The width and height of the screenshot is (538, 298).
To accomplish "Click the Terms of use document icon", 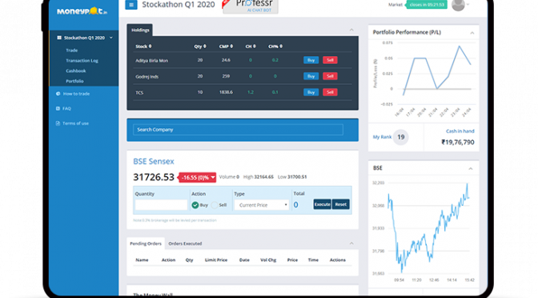I will pos(58,123).
